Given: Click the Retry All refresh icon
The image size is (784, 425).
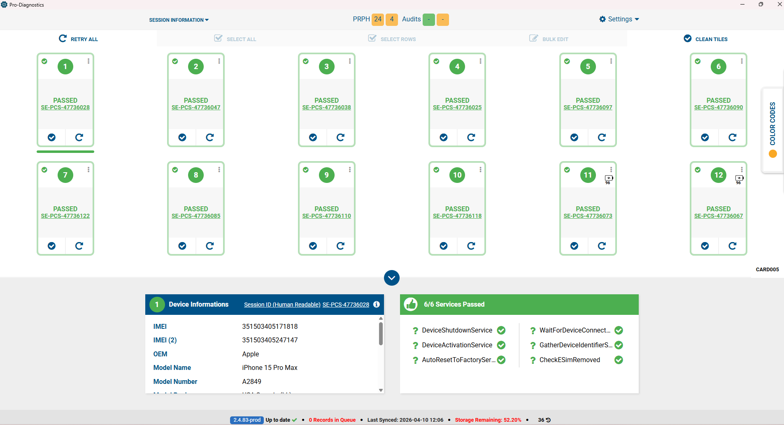Looking at the screenshot, I should 63,38.
